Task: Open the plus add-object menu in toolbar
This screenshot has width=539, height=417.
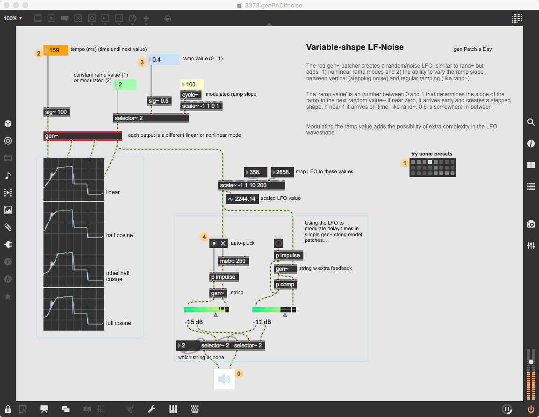Action: pos(146,18)
